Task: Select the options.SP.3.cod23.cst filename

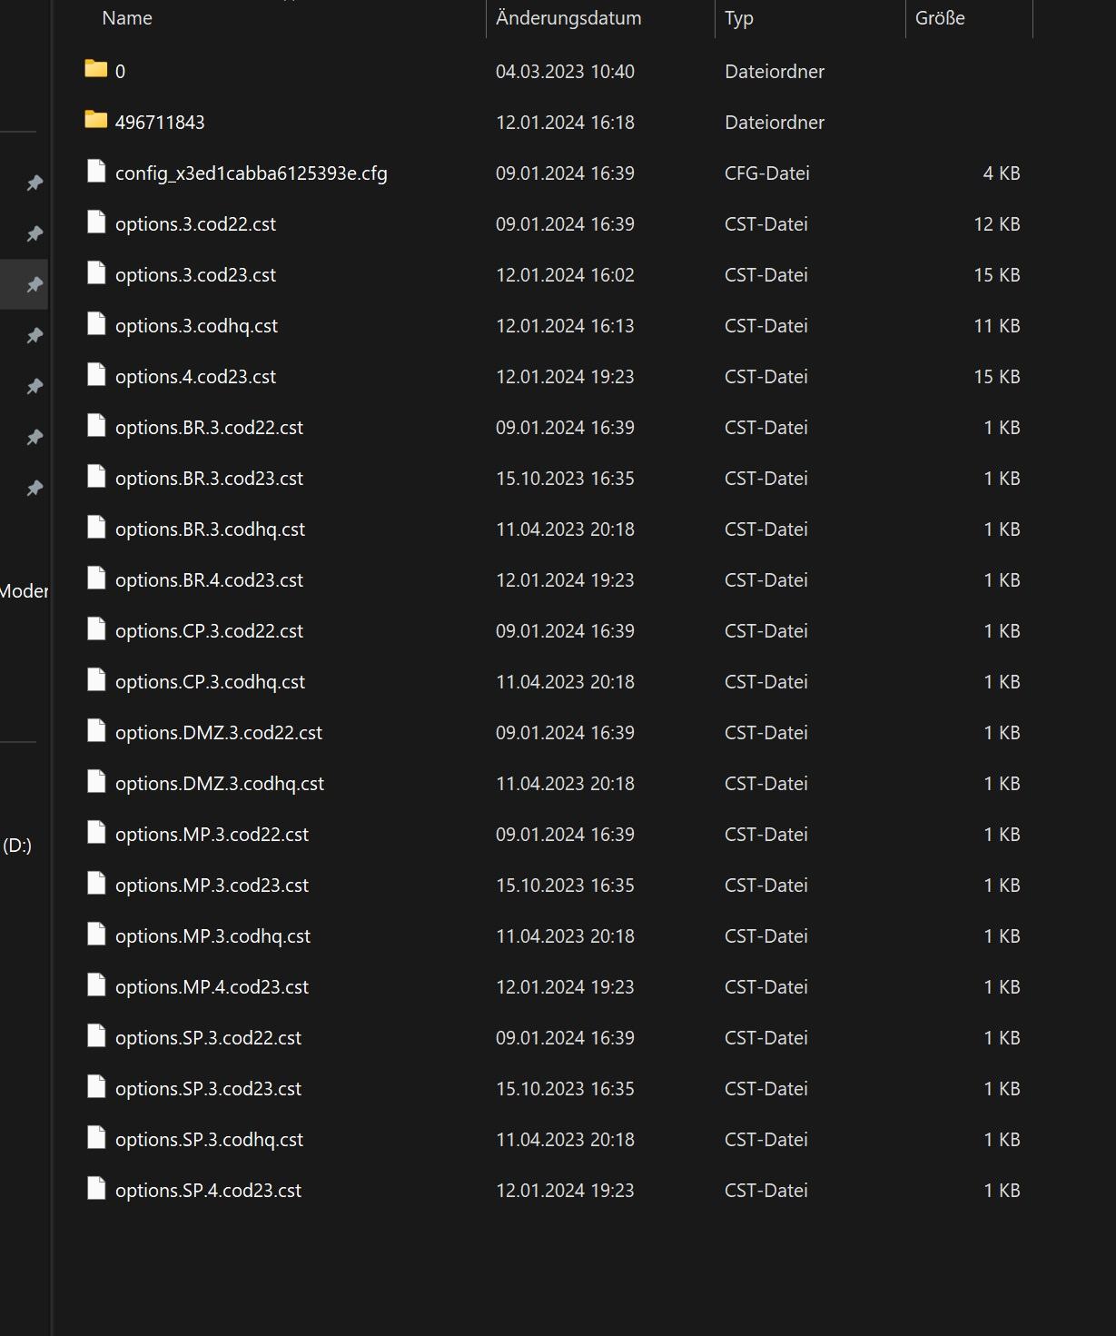Action: point(208,1088)
